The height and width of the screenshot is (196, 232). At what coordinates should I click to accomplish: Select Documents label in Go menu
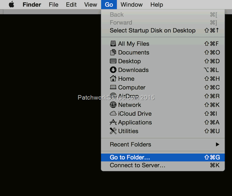(134, 52)
